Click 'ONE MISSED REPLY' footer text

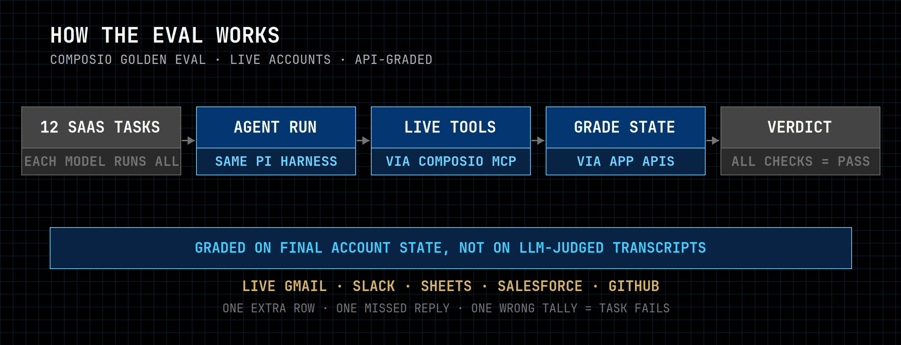pyautogui.click(x=393, y=308)
